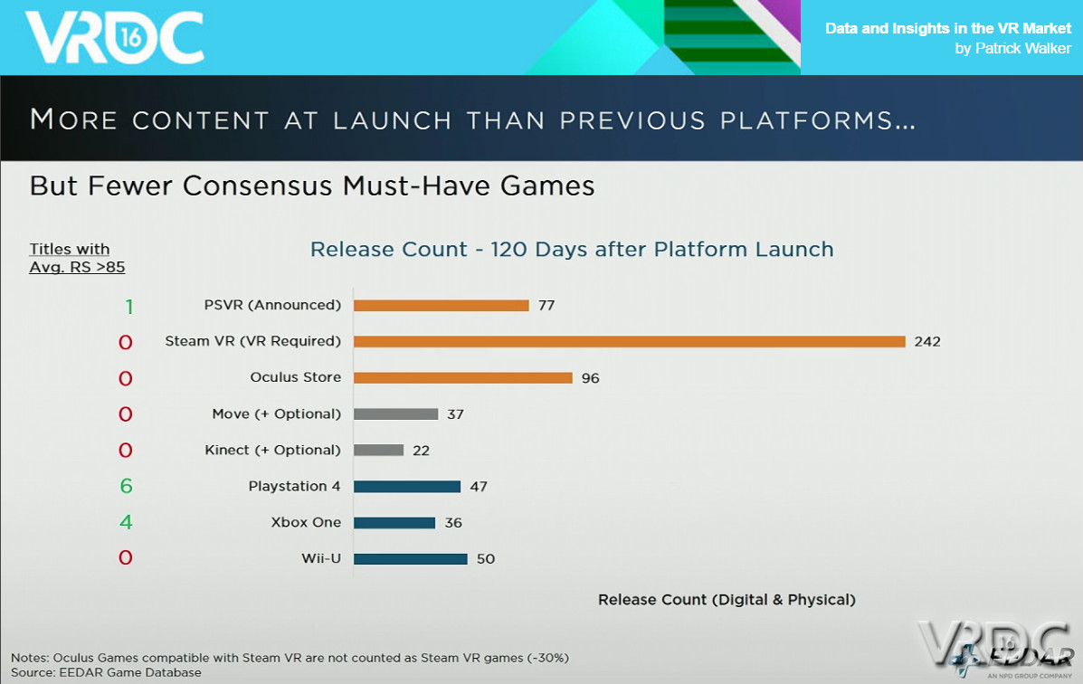The image size is (1083, 684).
Task: Click the green 6 beside Playstation 4
Action: pos(126,486)
